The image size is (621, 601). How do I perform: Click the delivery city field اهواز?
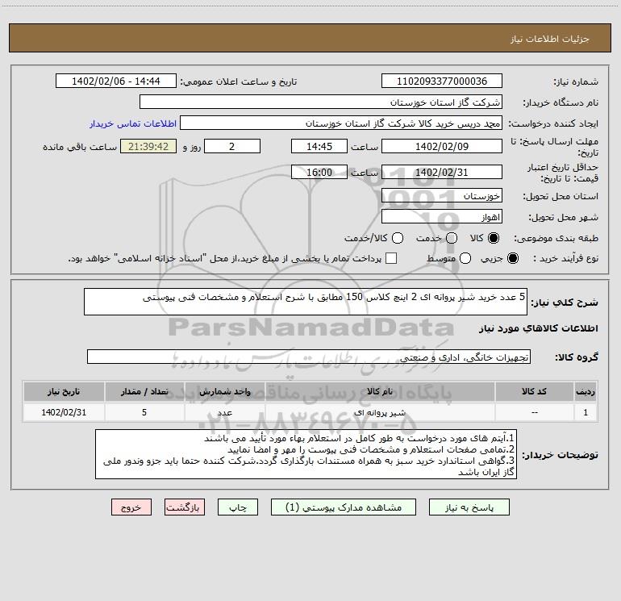[x=442, y=216]
